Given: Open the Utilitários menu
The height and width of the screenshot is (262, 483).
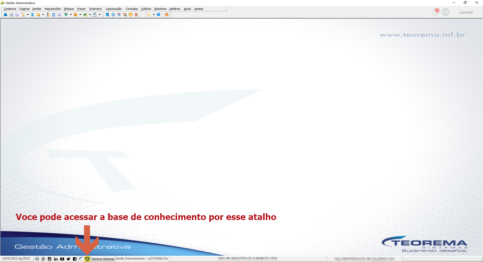Looking at the screenshot, I should (x=175, y=9).
